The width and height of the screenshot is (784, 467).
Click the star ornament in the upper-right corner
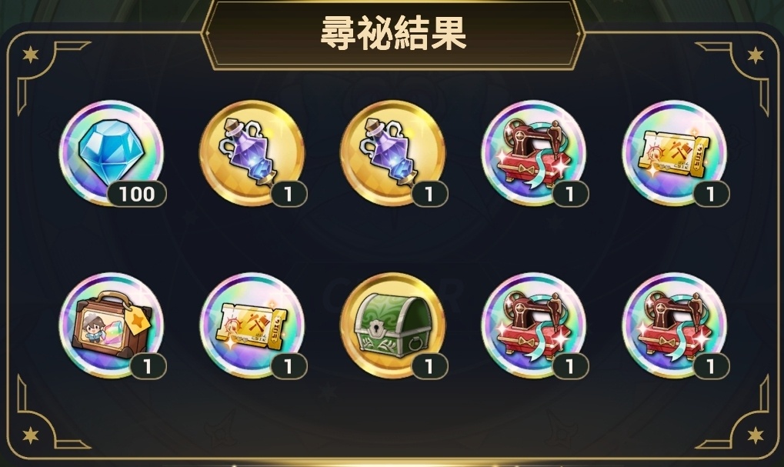pos(755,55)
